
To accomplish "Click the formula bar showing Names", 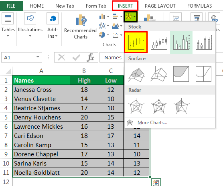I will coord(112,57).
